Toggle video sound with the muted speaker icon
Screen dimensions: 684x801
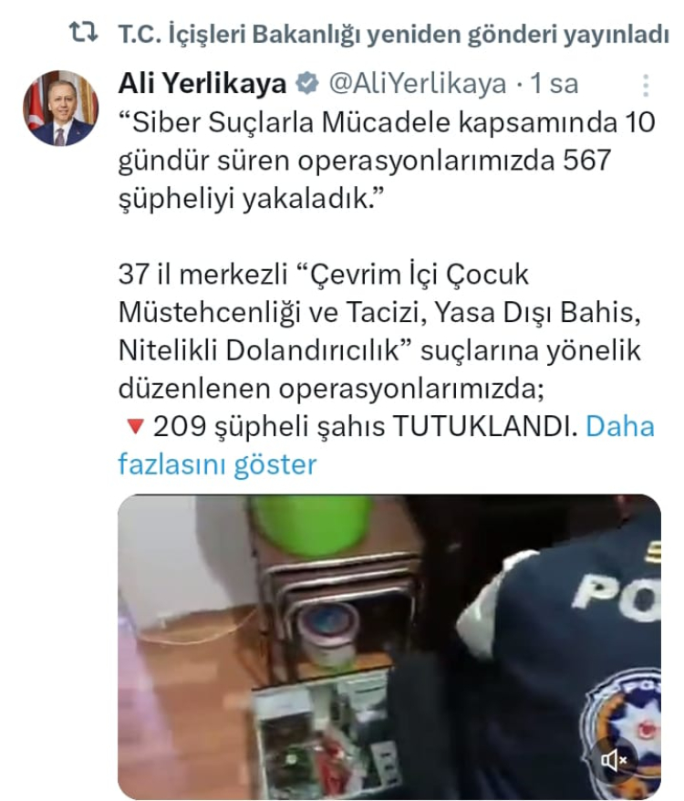(614, 761)
